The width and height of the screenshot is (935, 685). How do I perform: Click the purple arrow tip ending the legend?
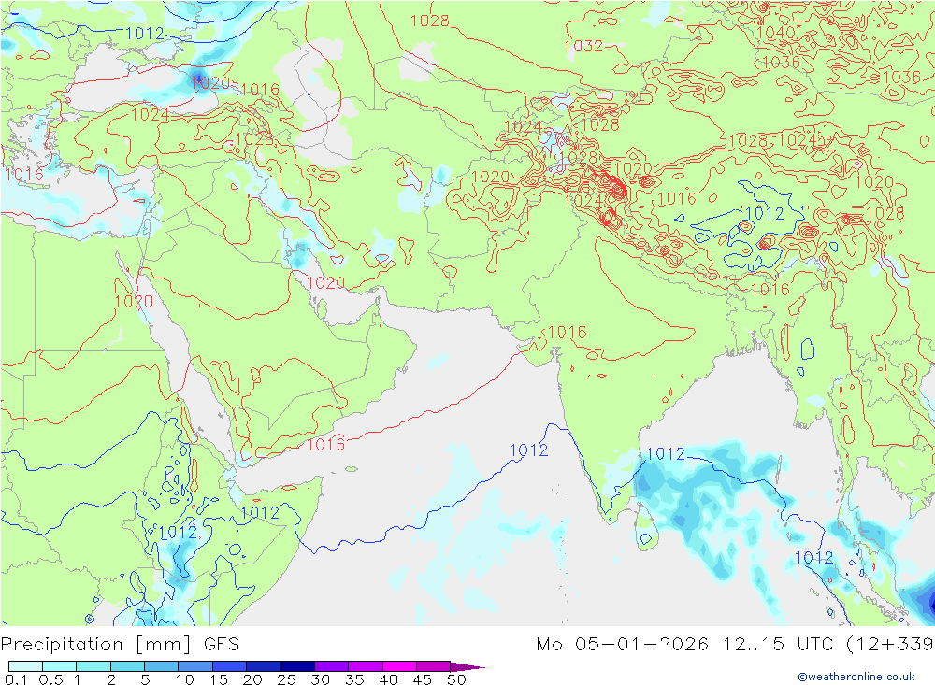point(468,666)
